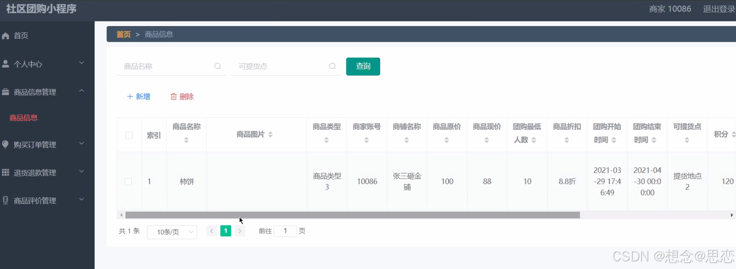Click 商品信息 breadcrumb text
This screenshot has width=736, height=269.
pos(159,34)
